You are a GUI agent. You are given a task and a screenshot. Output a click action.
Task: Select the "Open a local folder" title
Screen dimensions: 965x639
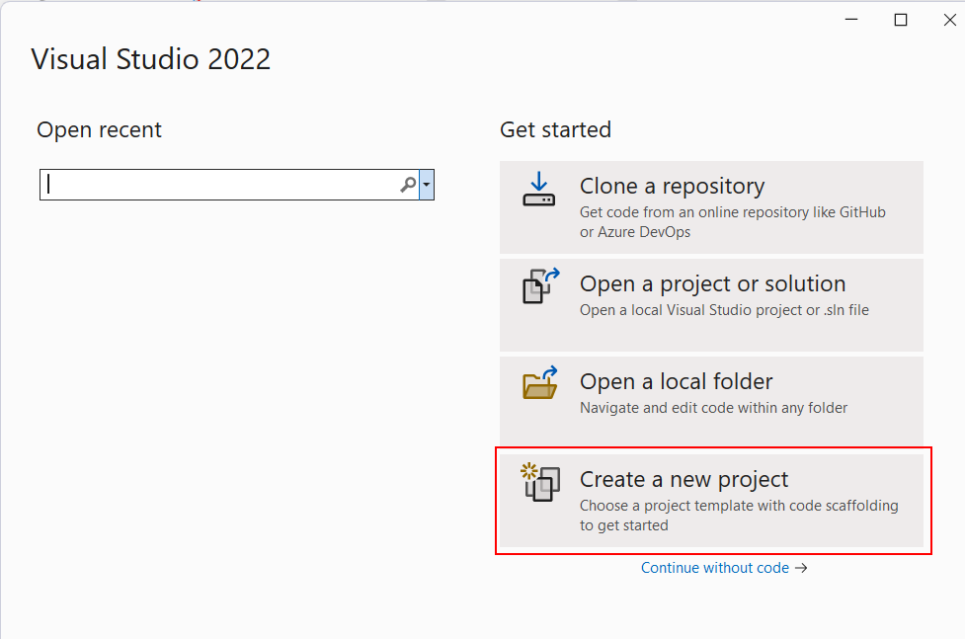pyautogui.click(x=676, y=381)
